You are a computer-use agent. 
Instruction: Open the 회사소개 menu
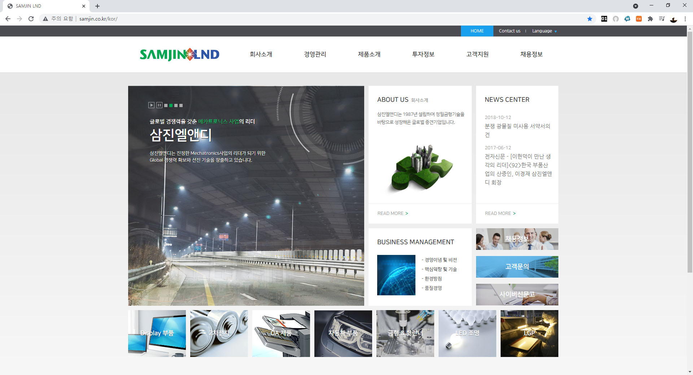[x=261, y=54]
